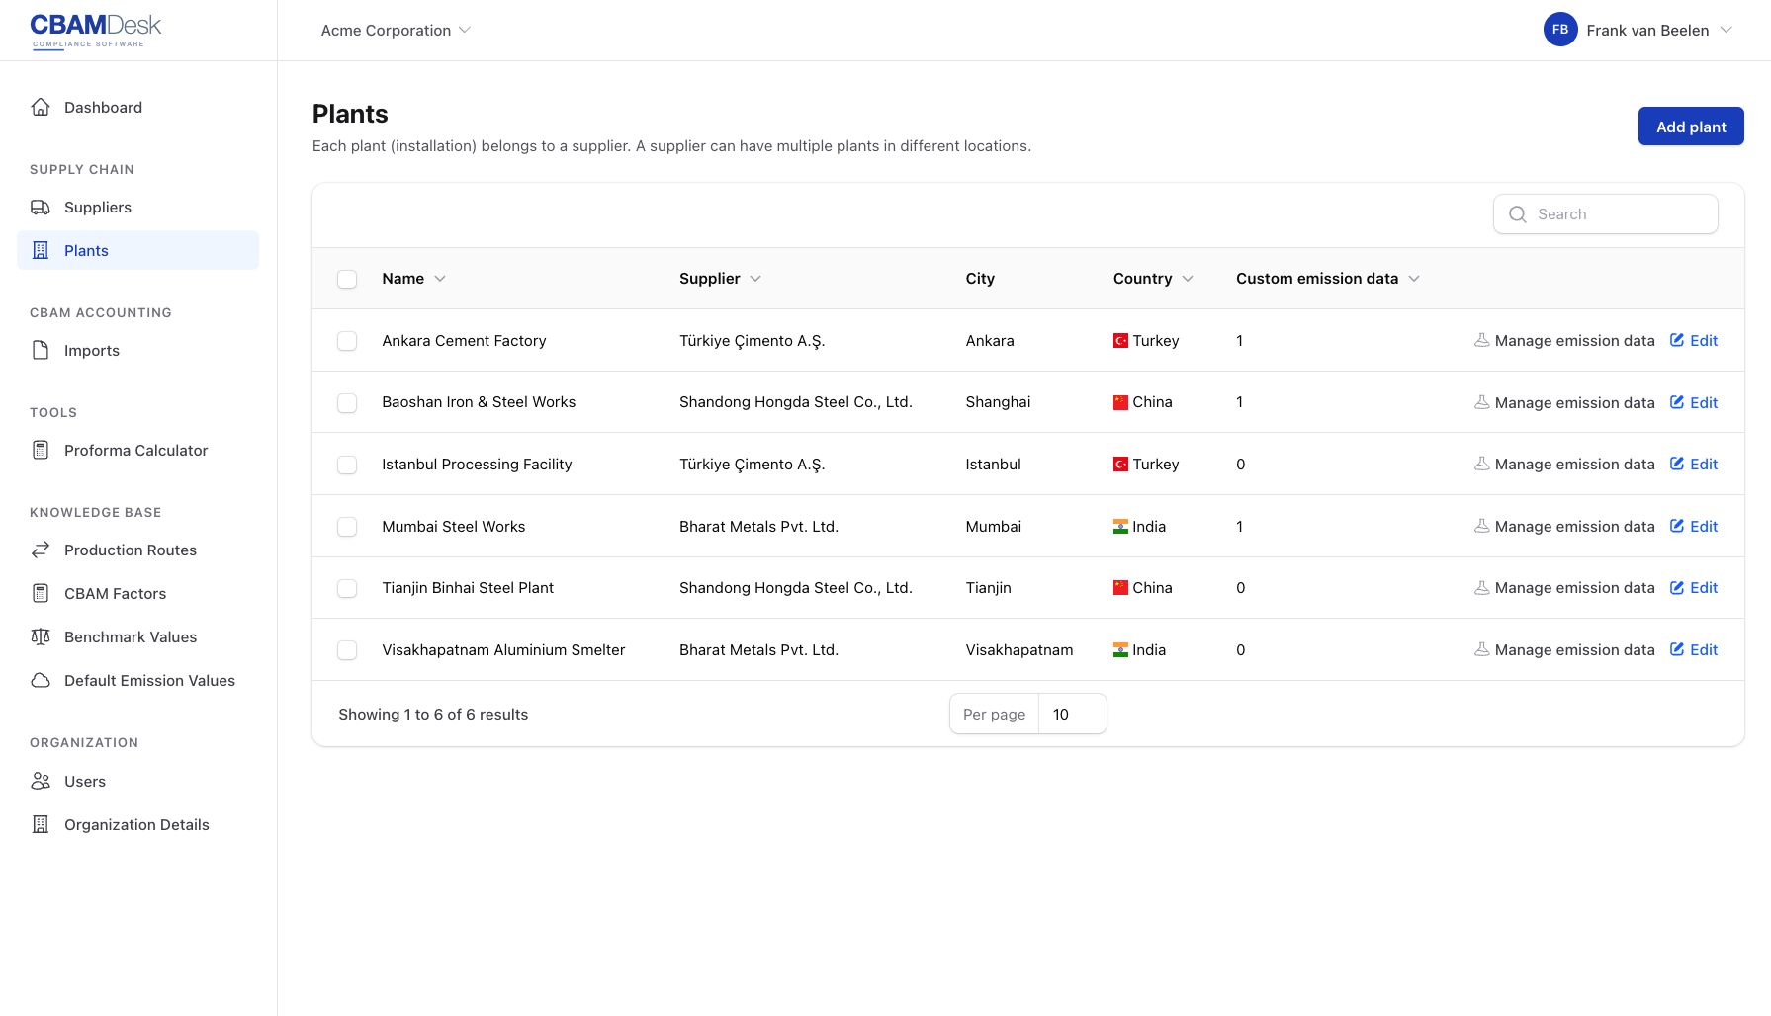
Task: Open the Users section icon
Action: (x=40, y=781)
